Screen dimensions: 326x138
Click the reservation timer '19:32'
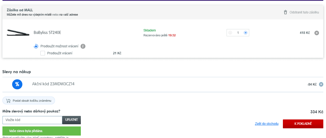(x=172, y=35)
